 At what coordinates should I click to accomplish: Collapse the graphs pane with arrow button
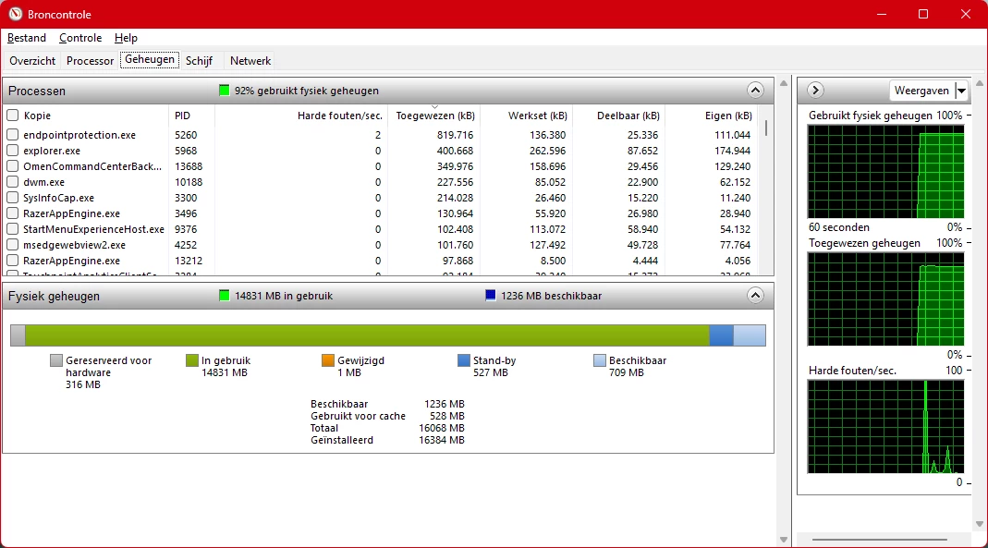tap(815, 90)
